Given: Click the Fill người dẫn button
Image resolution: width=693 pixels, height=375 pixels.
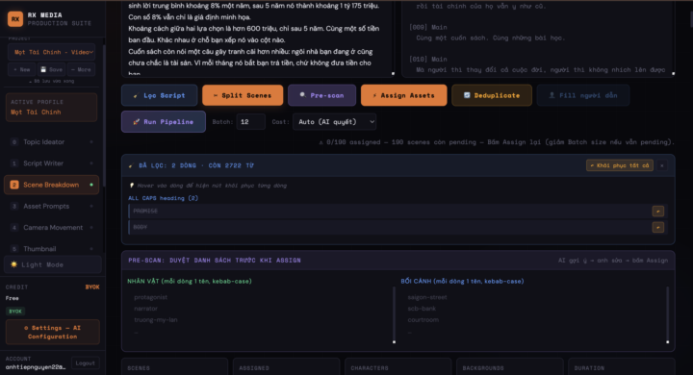Looking at the screenshot, I should [x=583, y=95].
